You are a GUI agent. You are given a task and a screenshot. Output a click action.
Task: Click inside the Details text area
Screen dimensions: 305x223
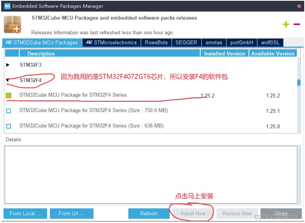151,175
